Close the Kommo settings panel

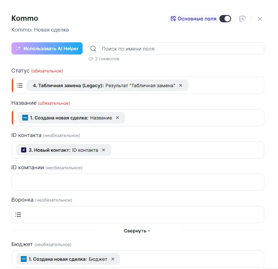click(260, 19)
